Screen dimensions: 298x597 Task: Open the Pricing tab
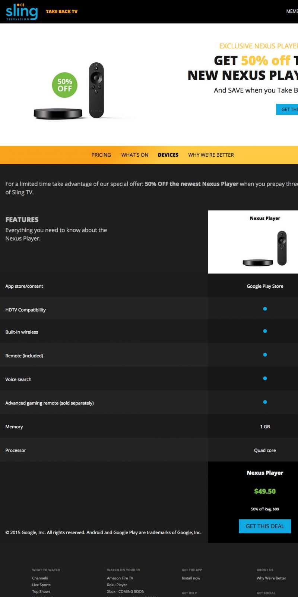pyautogui.click(x=101, y=155)
